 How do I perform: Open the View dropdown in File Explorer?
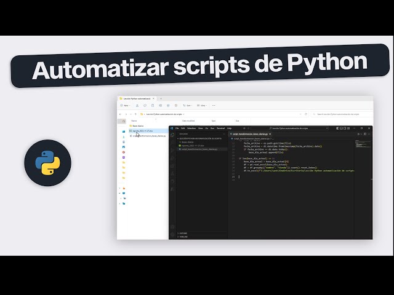(x=202, y=106)
